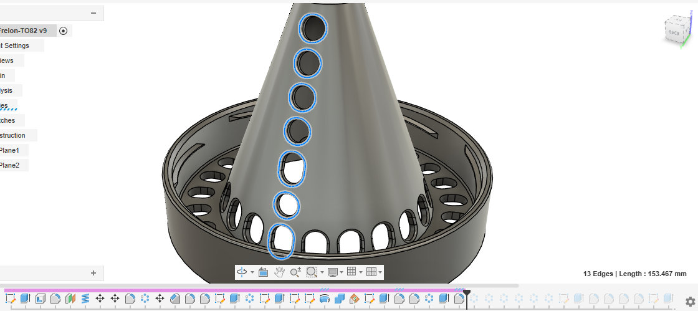The height and width of the screenshot is (311, 698).
Task: Select Plane1 in the browser tree
Action: pos(10,150)
